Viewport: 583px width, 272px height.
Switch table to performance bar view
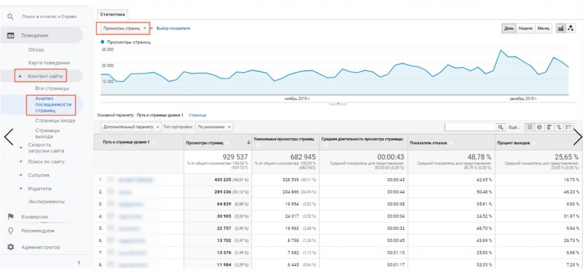point(548,127)
